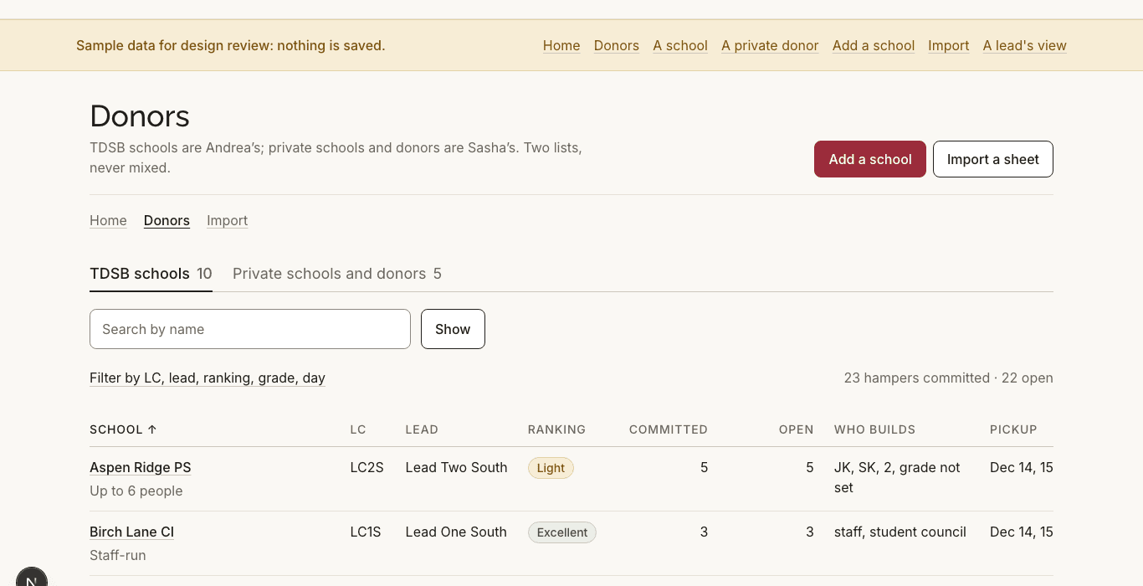Open 'A private donor' banner link

(770, 45)
